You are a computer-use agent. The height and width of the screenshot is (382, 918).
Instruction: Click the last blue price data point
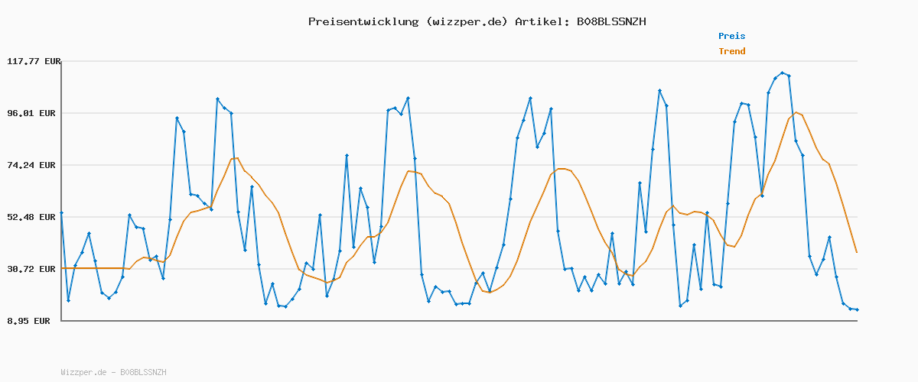coord(857,309)
